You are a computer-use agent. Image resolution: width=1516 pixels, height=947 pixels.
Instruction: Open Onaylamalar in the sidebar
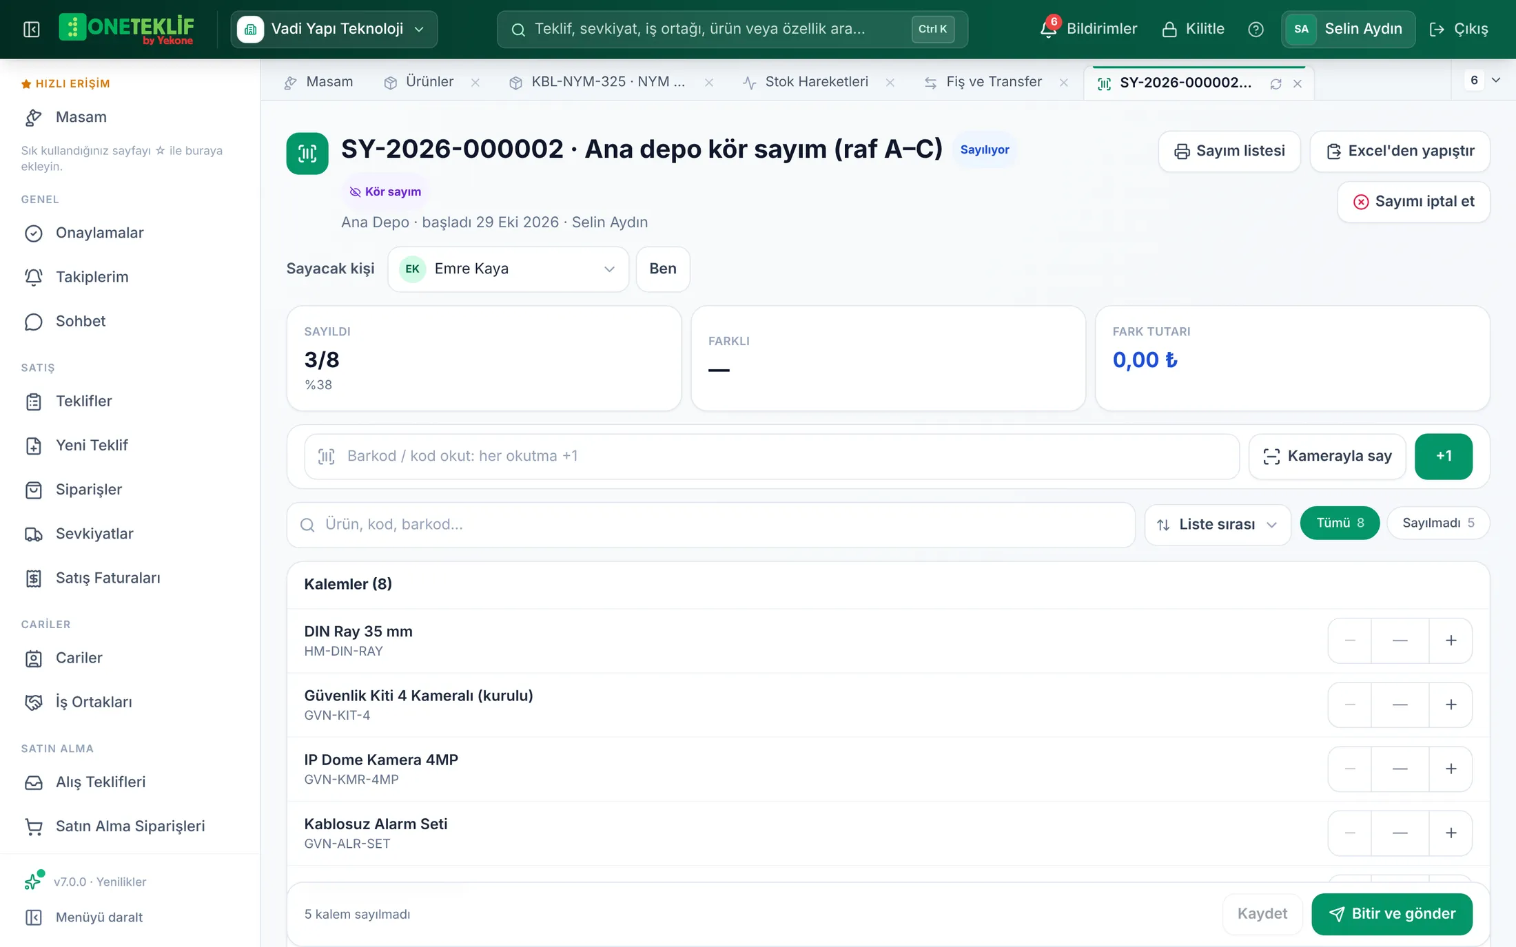99,233
